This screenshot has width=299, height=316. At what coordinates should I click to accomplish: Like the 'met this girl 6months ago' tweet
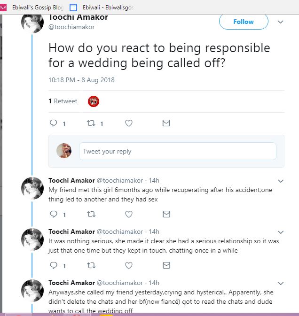[129, 214]
